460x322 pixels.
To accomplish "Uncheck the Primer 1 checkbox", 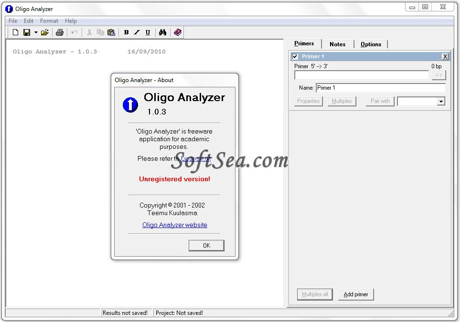I will tap(295, 56).
